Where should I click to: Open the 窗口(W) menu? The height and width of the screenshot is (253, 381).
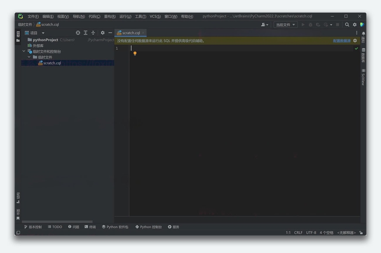point(171,16)
